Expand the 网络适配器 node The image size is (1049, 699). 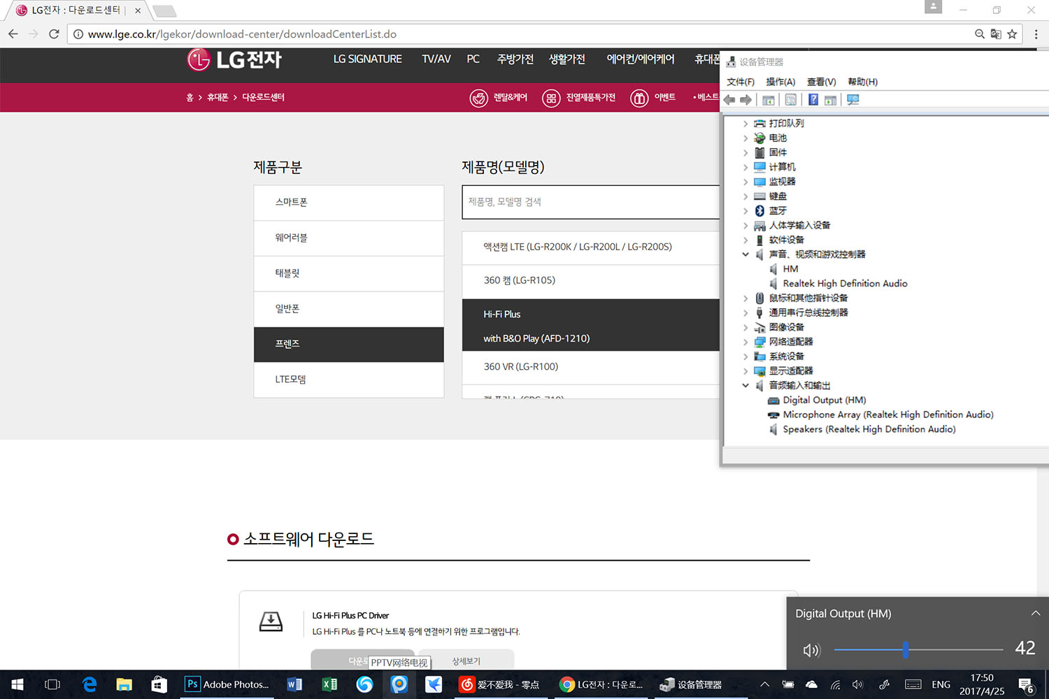point(745,343)
